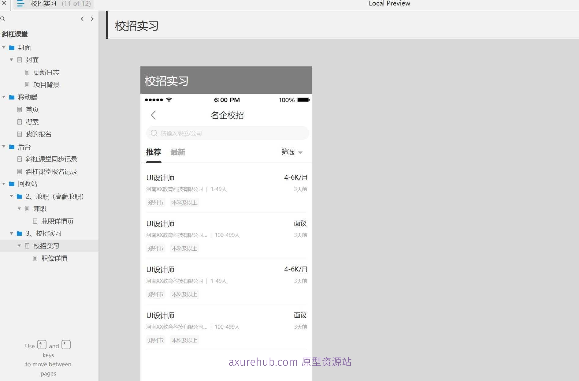Tap the back arrow in 名企校招 header

(x=153, y=115)
